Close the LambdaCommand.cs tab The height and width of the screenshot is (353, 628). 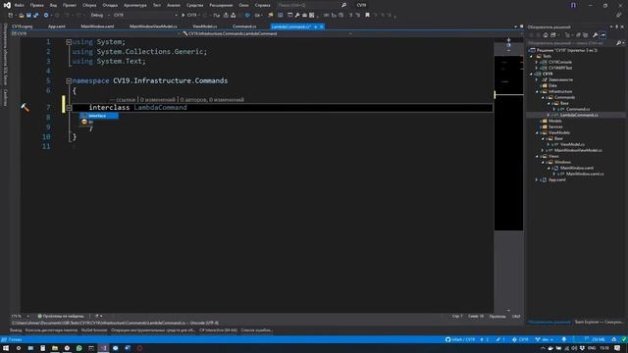(321, 26)
